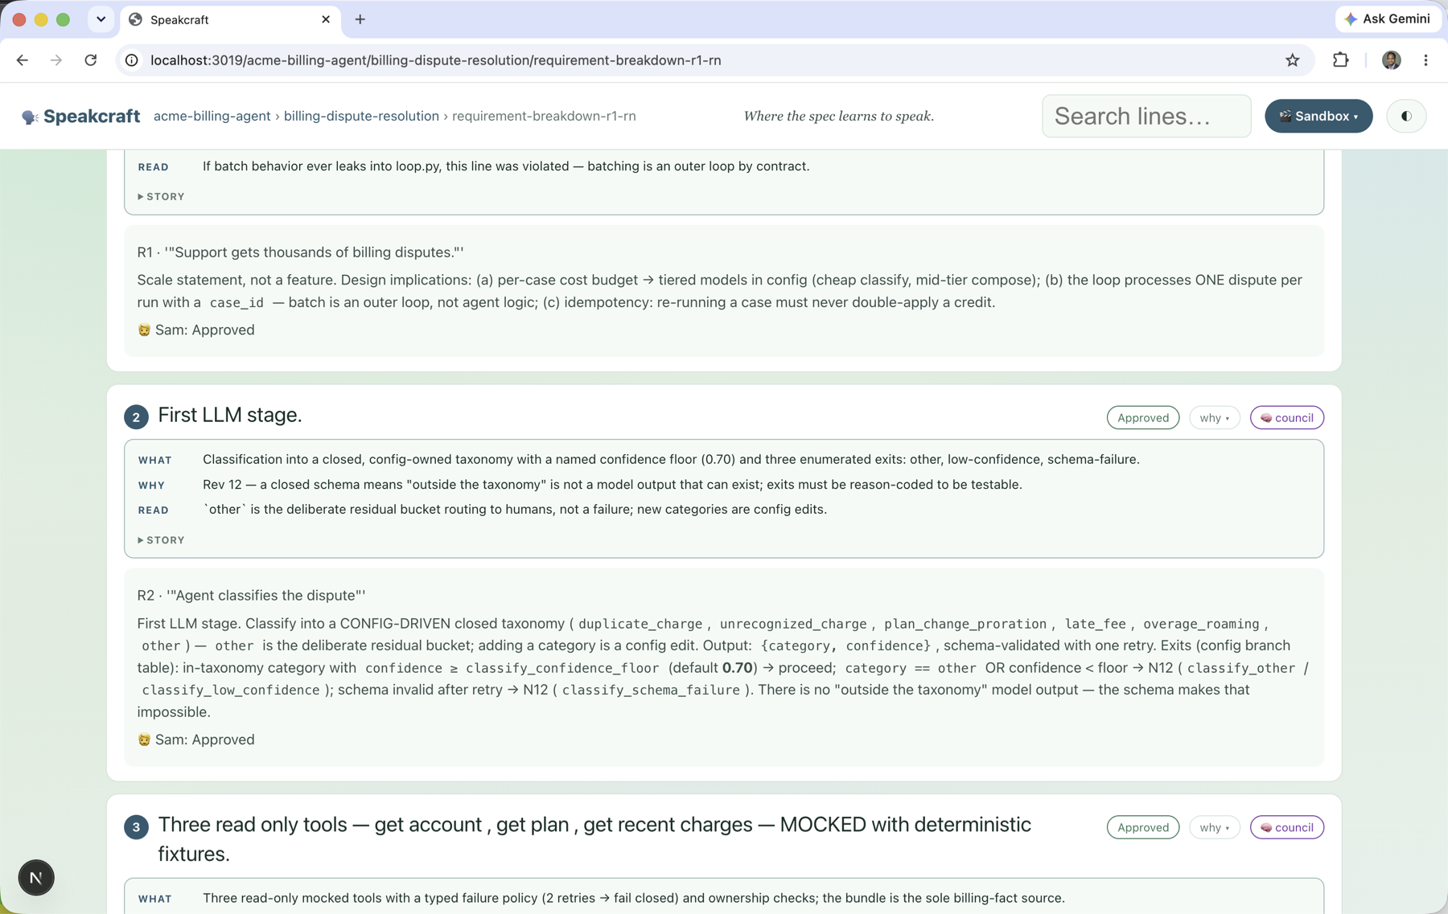Click the WHY line mentioning Rev 12
Image resolution: width=1448 pixels, height=914 pixels.
pyautogui.click(x=612, y=485)
